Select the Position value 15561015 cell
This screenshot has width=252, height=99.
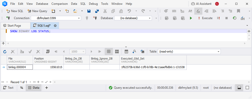coord(48,67)
